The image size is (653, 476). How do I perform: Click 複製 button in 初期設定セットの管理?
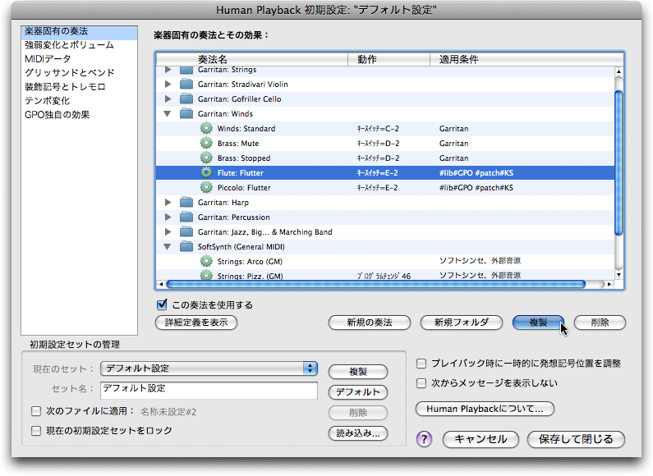[358, 372]
